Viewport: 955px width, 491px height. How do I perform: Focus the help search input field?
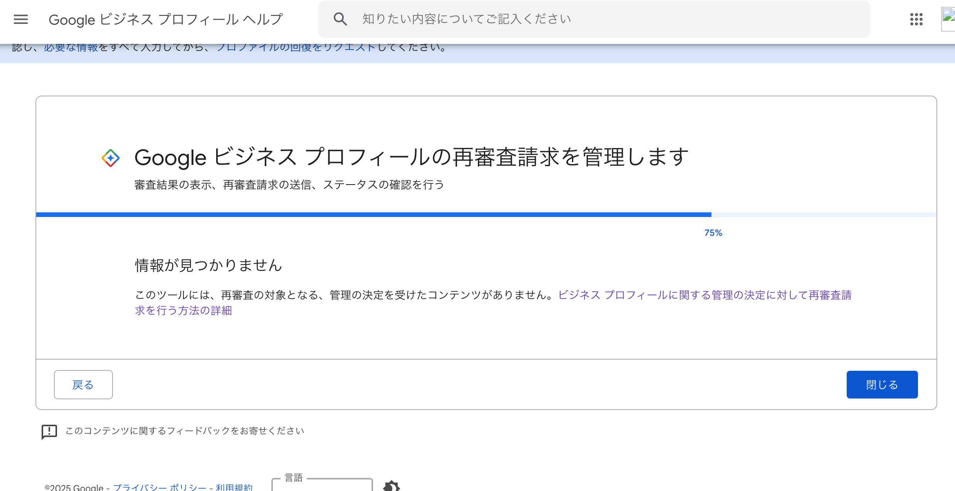tap(594, 19)
